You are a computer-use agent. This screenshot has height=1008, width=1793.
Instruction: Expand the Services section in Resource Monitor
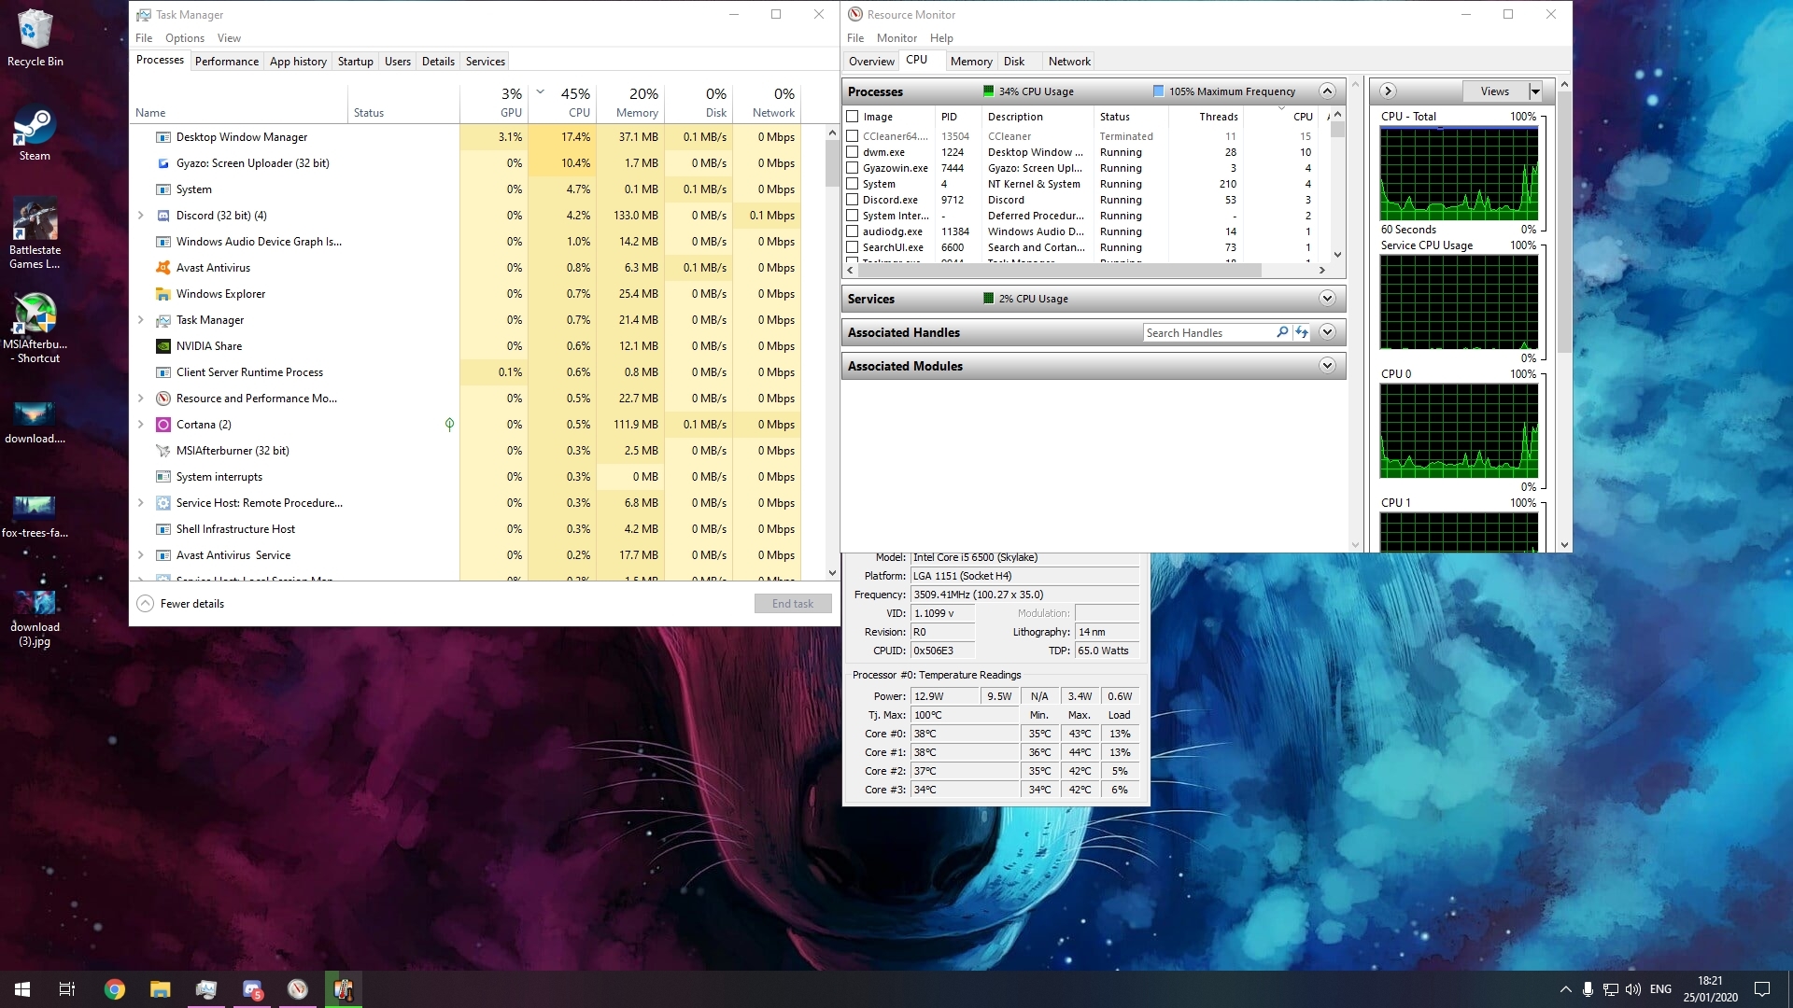(x=1327, y=299)
